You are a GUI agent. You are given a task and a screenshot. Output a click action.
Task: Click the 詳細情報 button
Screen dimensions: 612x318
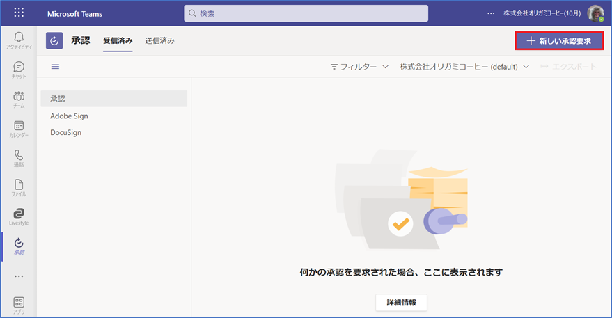401,303
